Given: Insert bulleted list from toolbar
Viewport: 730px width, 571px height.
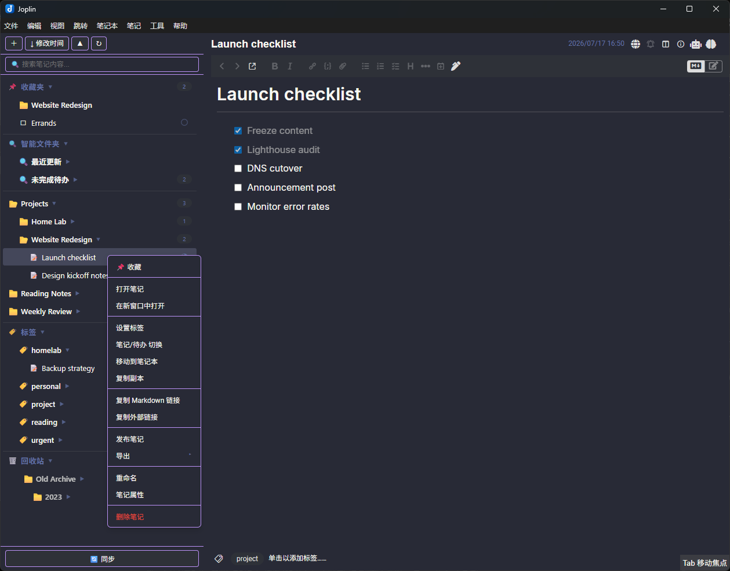Looking at the screenshot, I should click(365, 66).
